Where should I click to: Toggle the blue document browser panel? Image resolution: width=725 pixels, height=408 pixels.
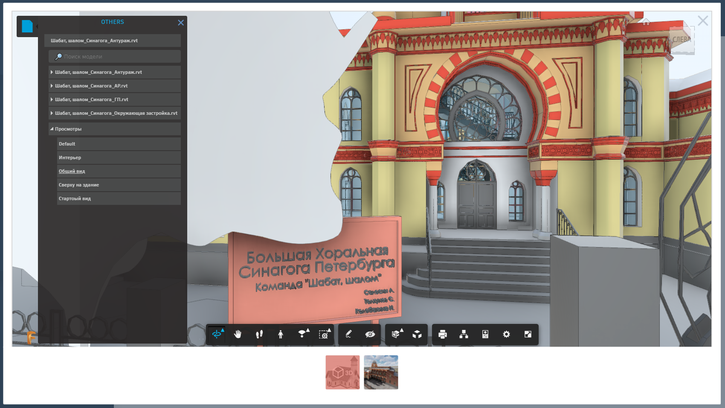[27, 26]
